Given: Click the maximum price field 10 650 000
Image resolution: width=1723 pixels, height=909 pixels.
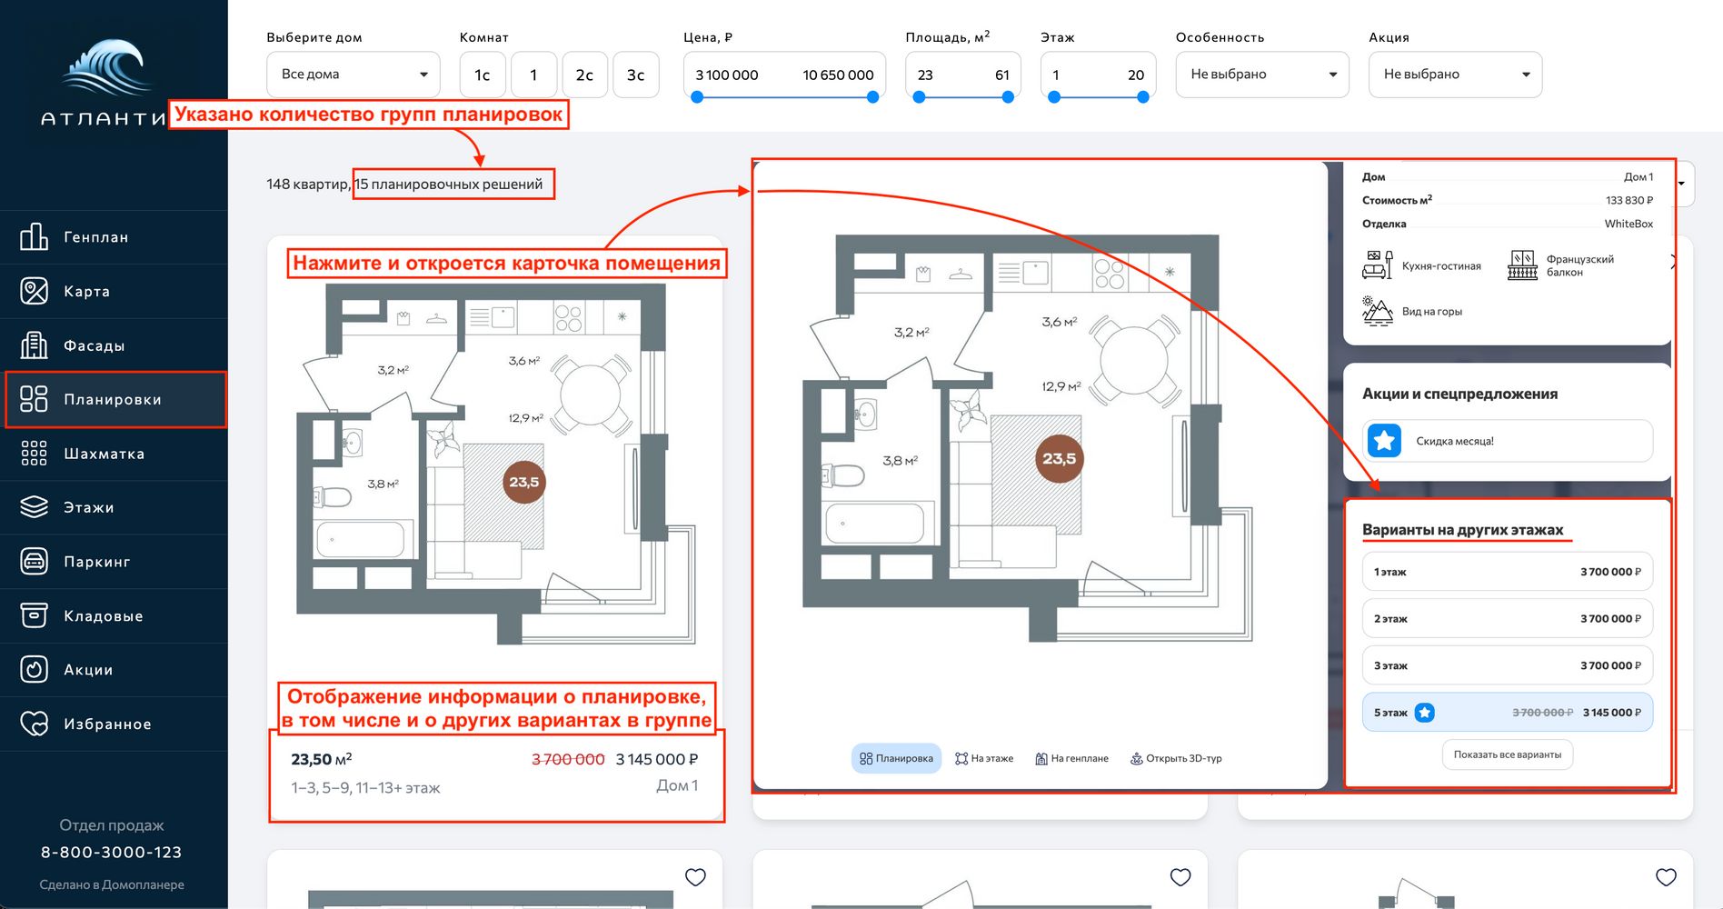Looking at the screenshot, I should coord(838,75).
